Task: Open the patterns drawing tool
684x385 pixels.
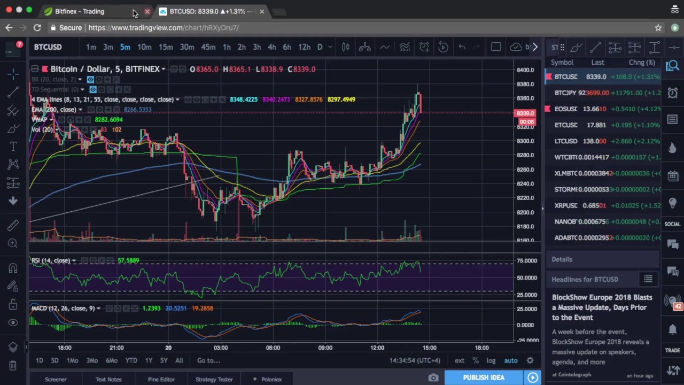Action: pyautogui.click(x=13, y=165)
